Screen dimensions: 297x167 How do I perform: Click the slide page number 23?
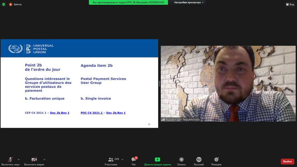pos(149,124)
